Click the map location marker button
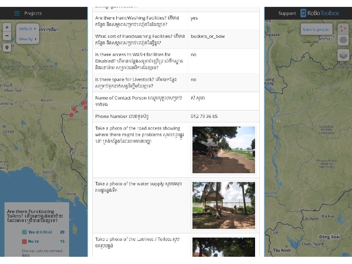This screenshot has height=264, width=352. click(x=7, y=47)
